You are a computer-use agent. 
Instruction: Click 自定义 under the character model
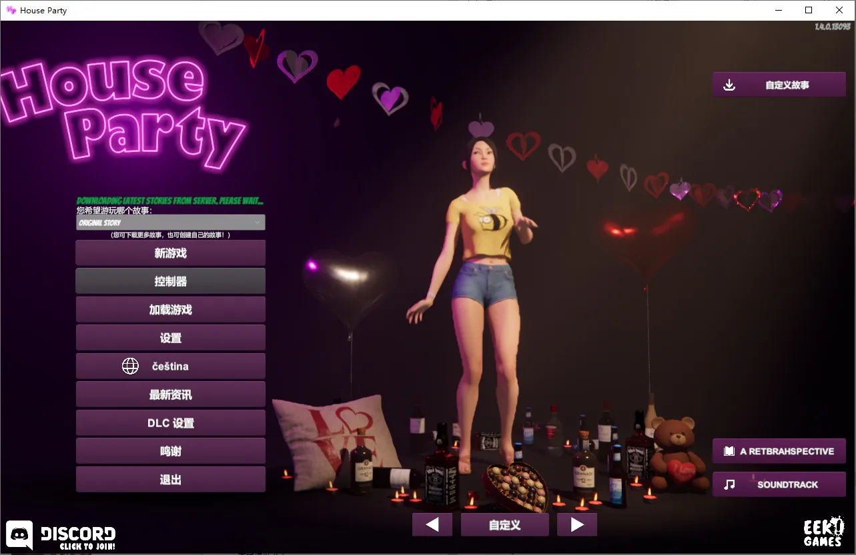point(504,524)
